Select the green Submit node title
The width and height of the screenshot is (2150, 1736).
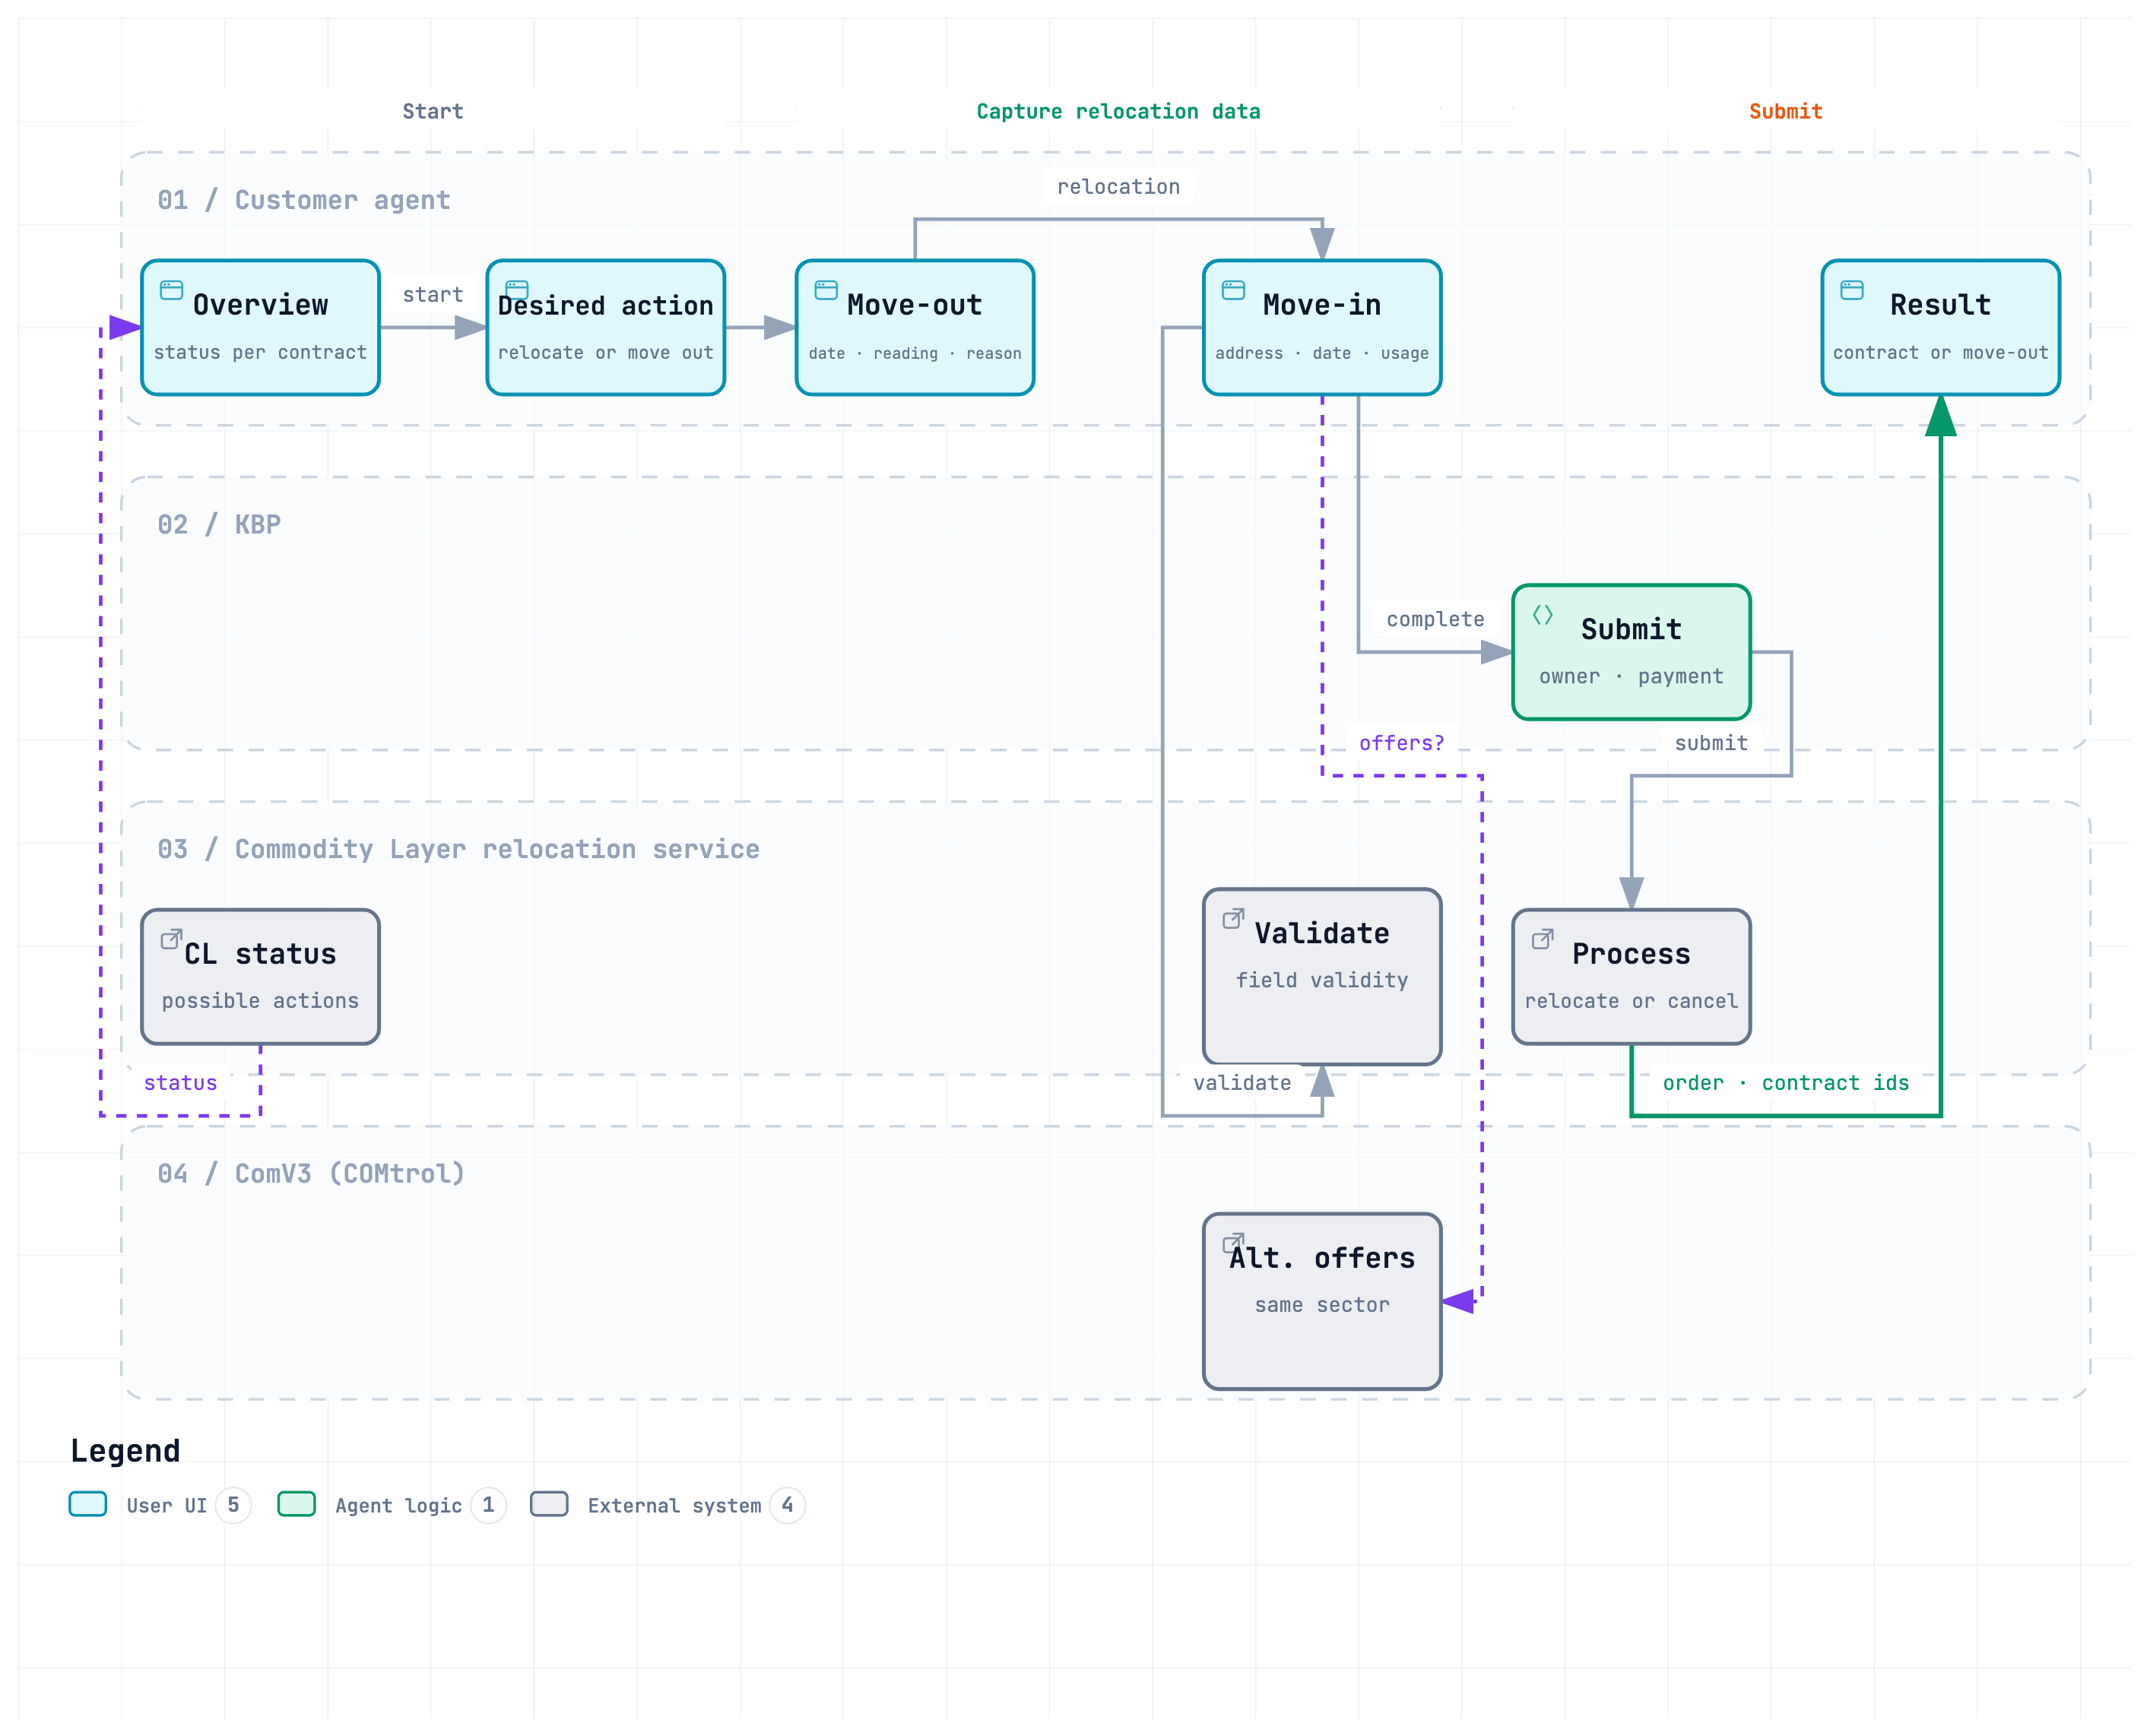pyautogui.click(x=1631, y=629)
